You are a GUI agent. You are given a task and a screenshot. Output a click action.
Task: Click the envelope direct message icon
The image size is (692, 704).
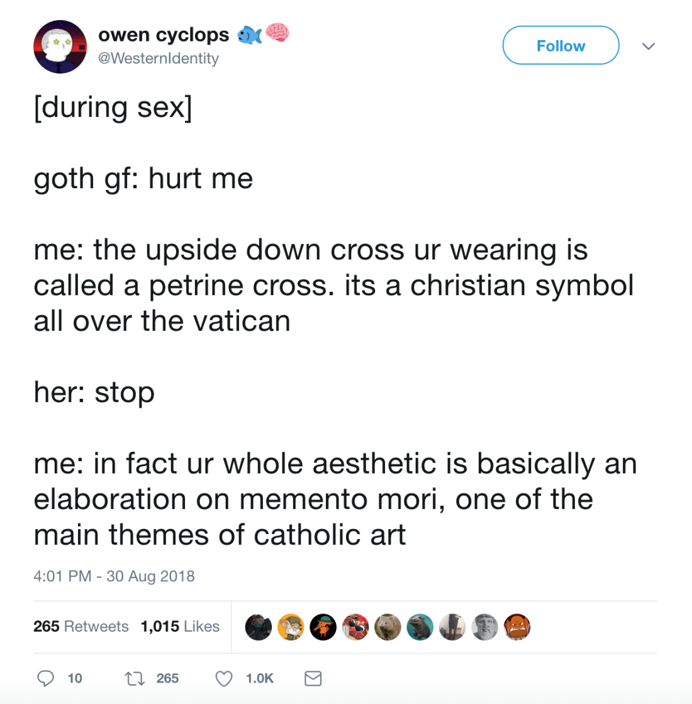[x=313, y=678]
